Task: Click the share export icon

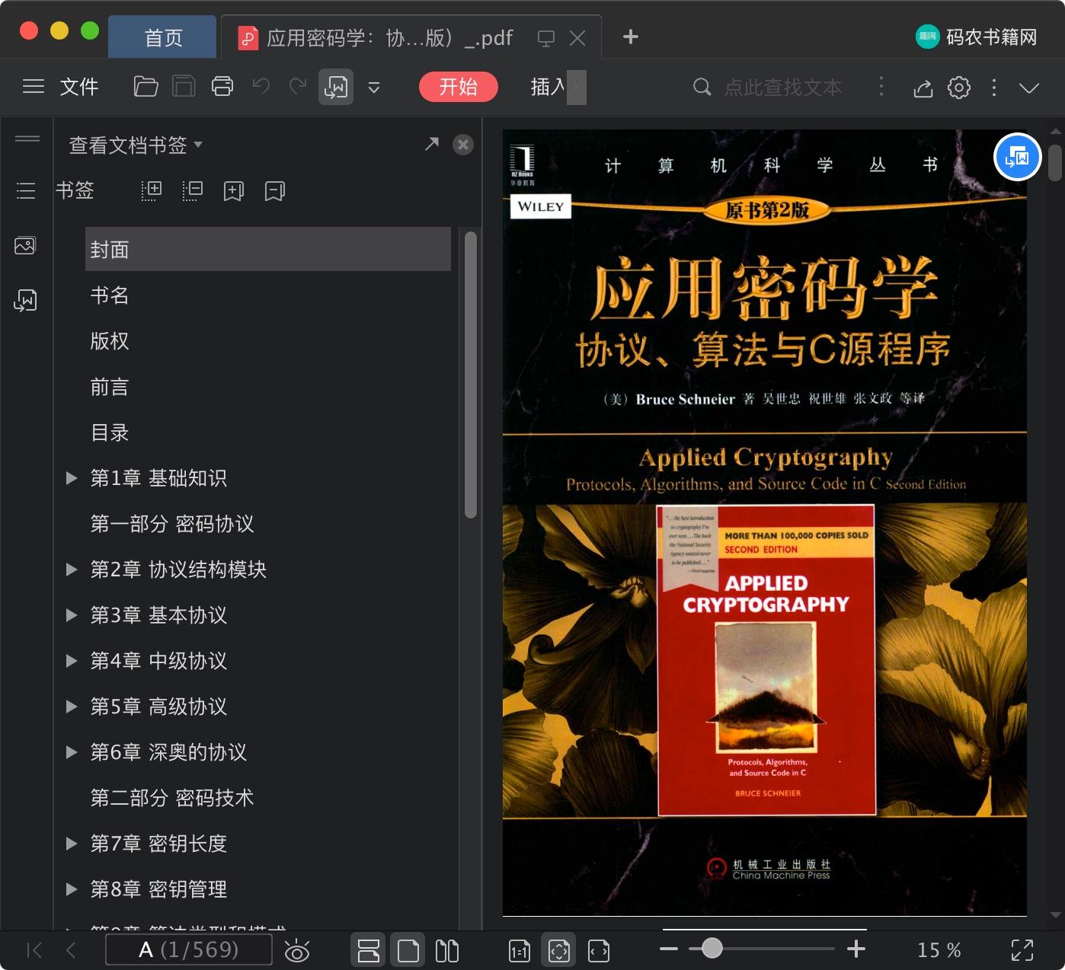Action: point(923,88)
